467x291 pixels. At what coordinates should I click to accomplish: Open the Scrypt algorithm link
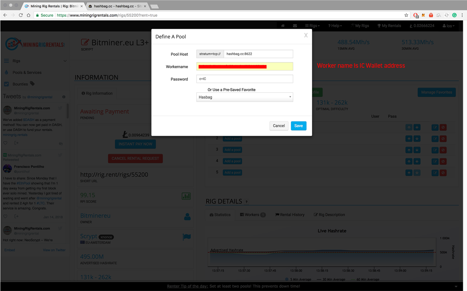(88, 236)
